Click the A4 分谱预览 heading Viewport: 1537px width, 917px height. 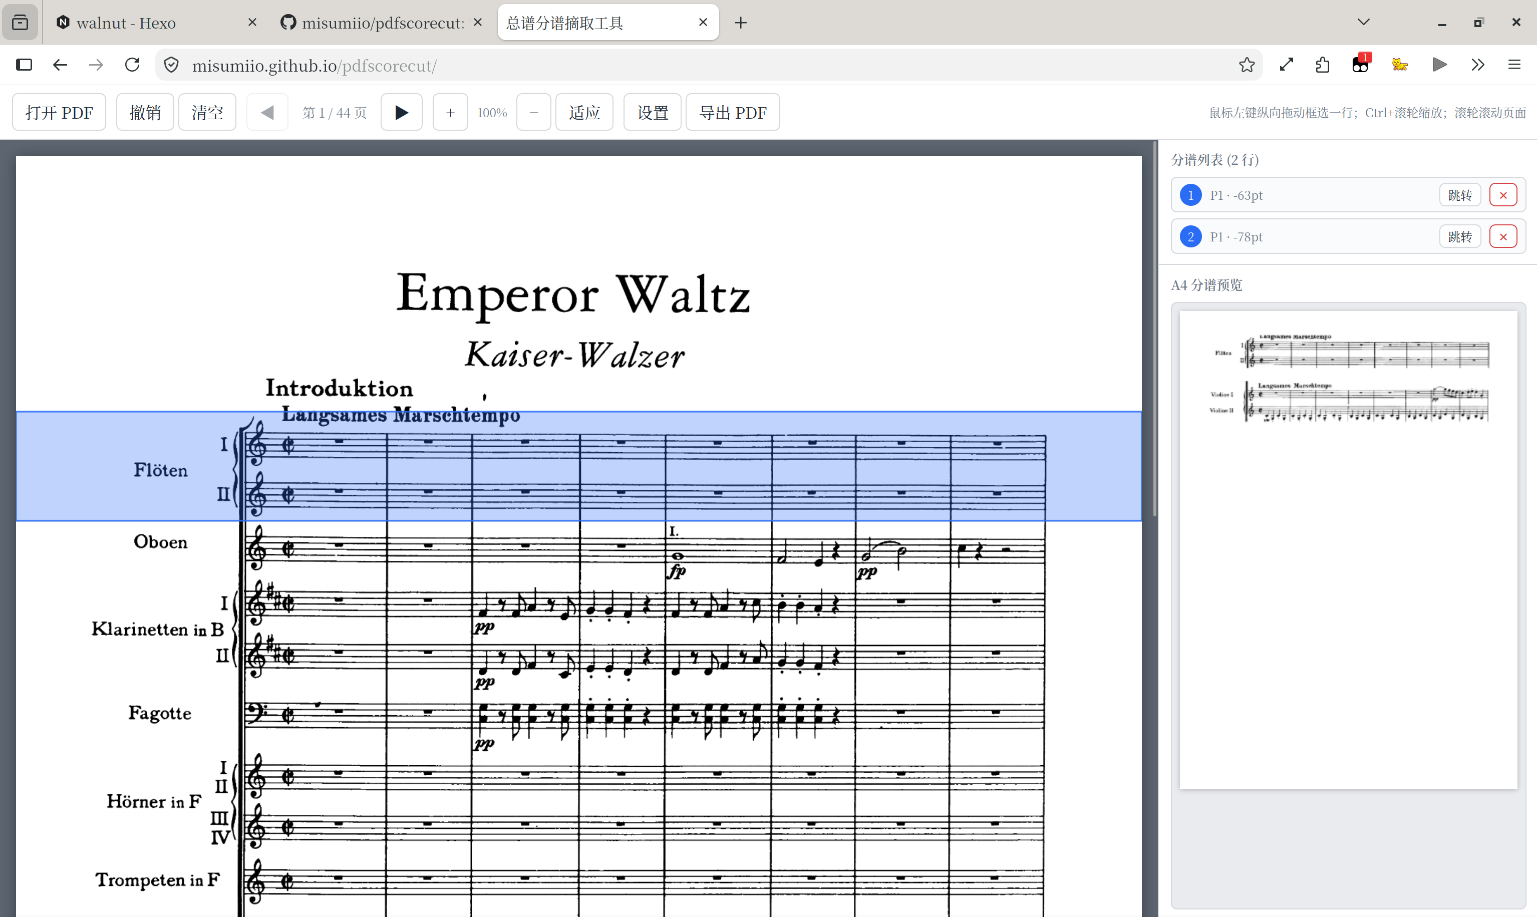point(1206,285)
